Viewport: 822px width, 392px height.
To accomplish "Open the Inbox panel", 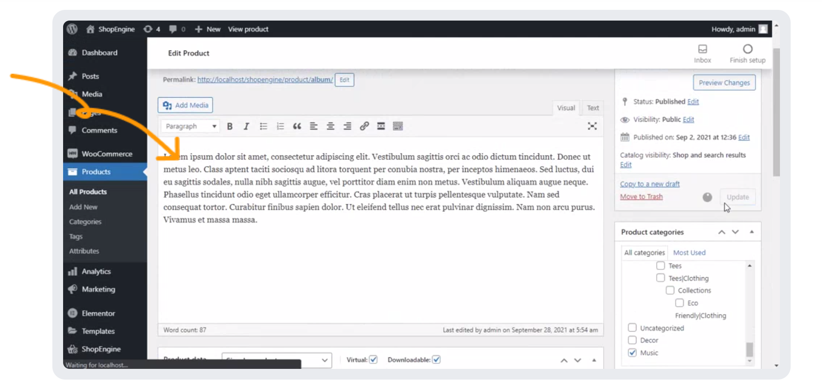I will click(x=703, y=54).
